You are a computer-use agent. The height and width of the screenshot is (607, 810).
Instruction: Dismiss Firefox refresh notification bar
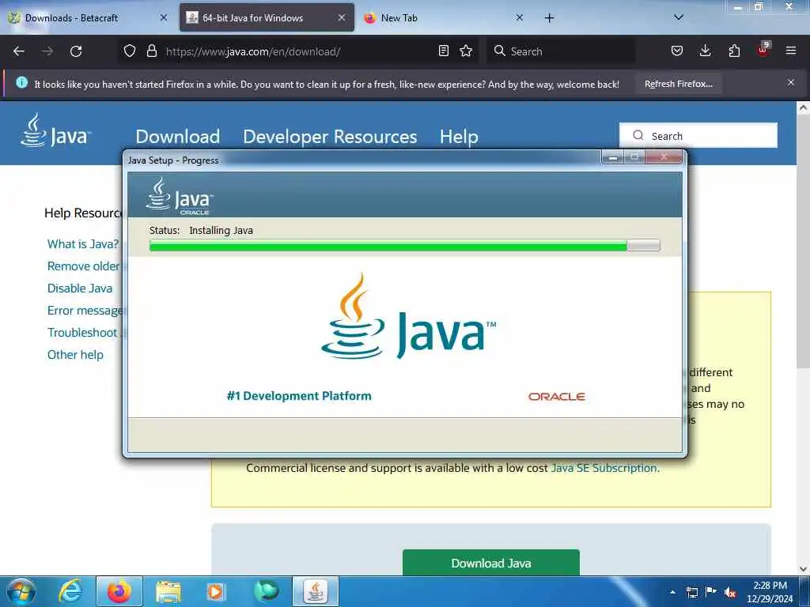(791, 82)
